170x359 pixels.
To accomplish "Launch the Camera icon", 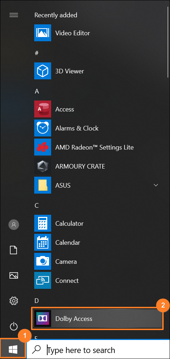I will 43,261.
